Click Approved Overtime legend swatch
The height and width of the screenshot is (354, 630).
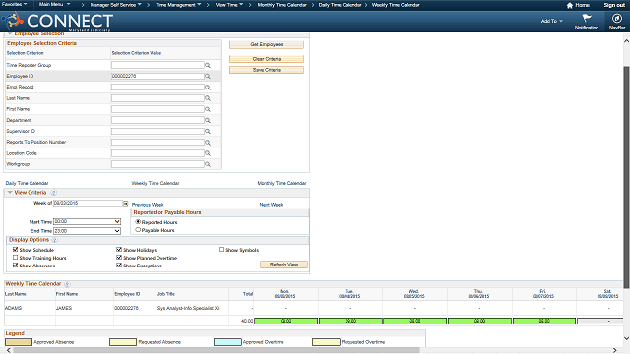(227, 342)
